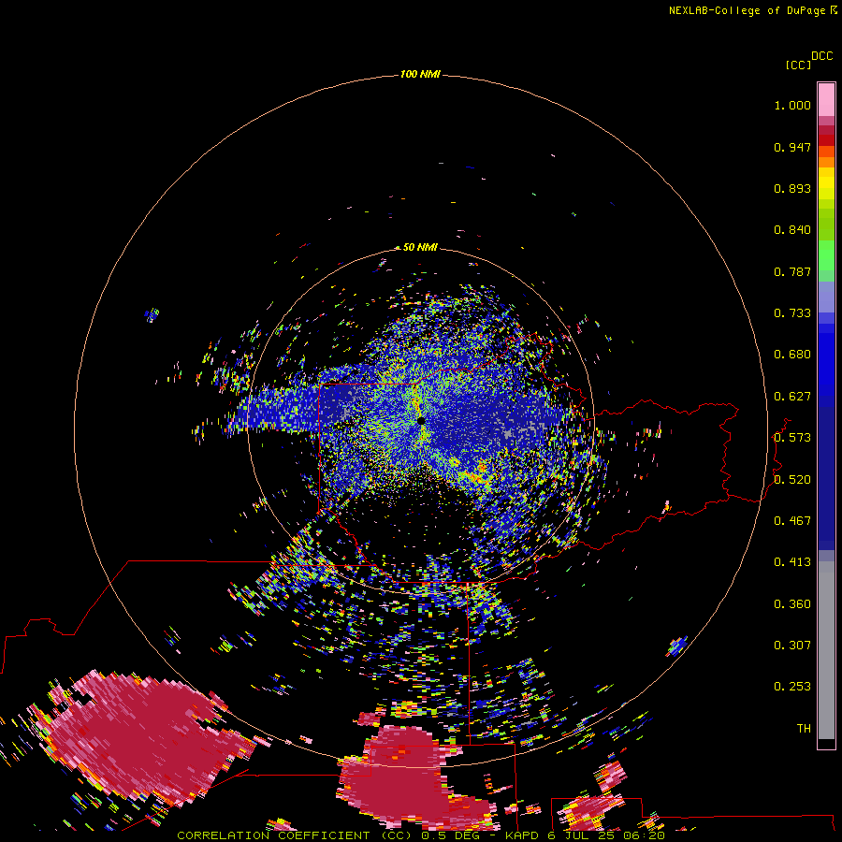Image resolution: width=842 pixels, height=842 pixels.
Task: Select the 0.840 scale value
Action: tap(792, 230)
